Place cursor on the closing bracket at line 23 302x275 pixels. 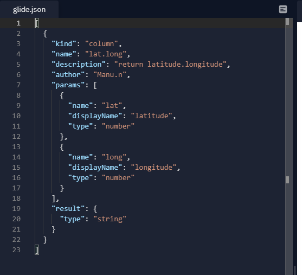coord(37,250)
